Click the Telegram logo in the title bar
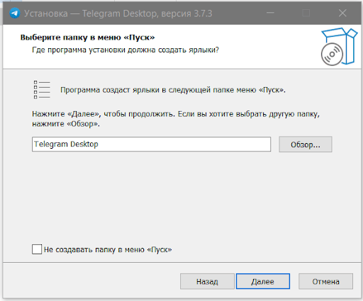 (14, 13)
